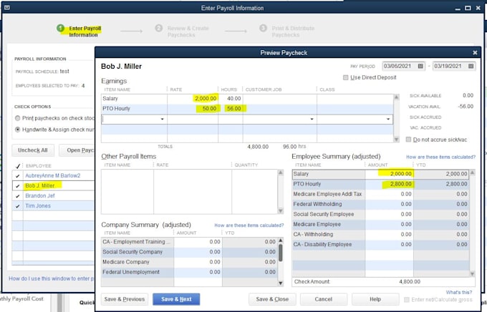
Task: Click the step 1 Enter Payroll Information icon
Action: (x=60, y=28)
